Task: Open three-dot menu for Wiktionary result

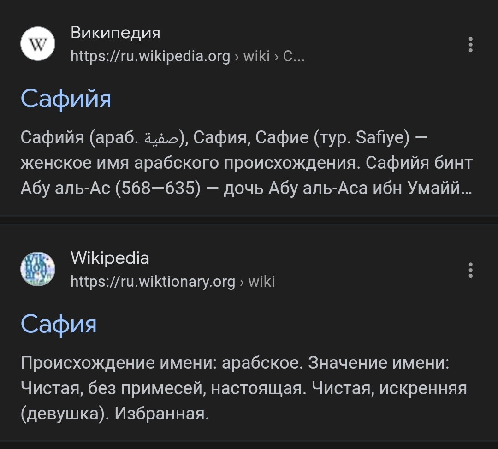Action: [470, 270]
